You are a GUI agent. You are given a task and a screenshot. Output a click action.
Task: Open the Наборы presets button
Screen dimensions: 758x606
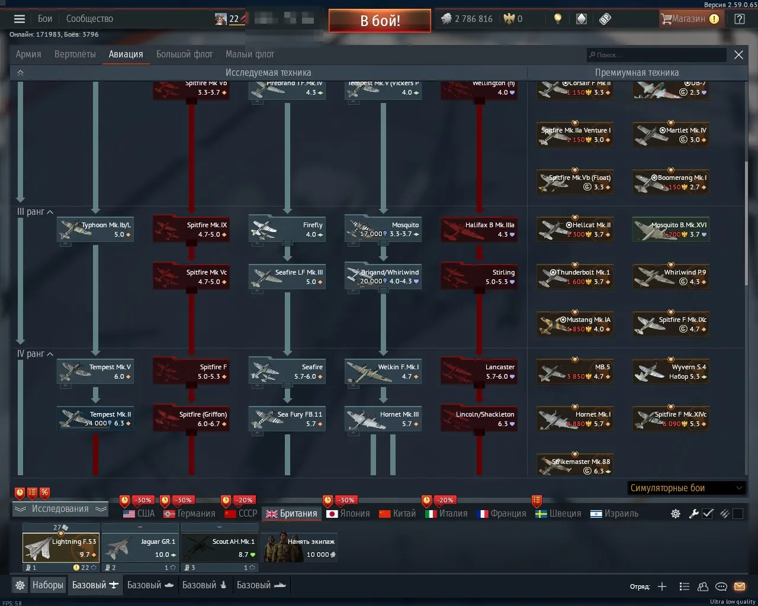tap(47, 585)
